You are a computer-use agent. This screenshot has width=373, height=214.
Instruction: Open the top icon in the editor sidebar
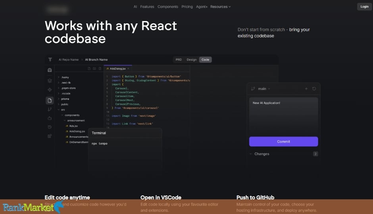coord(50,70)
